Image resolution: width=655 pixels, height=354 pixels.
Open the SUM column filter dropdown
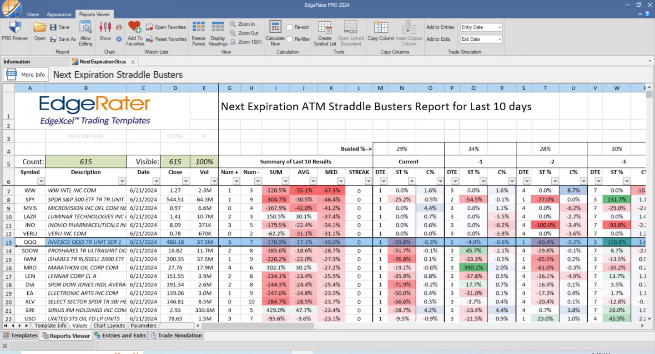[284, 181]
